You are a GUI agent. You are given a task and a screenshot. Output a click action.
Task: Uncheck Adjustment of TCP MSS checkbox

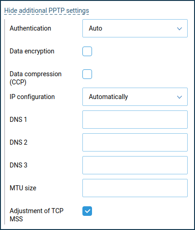pos(87,211)
